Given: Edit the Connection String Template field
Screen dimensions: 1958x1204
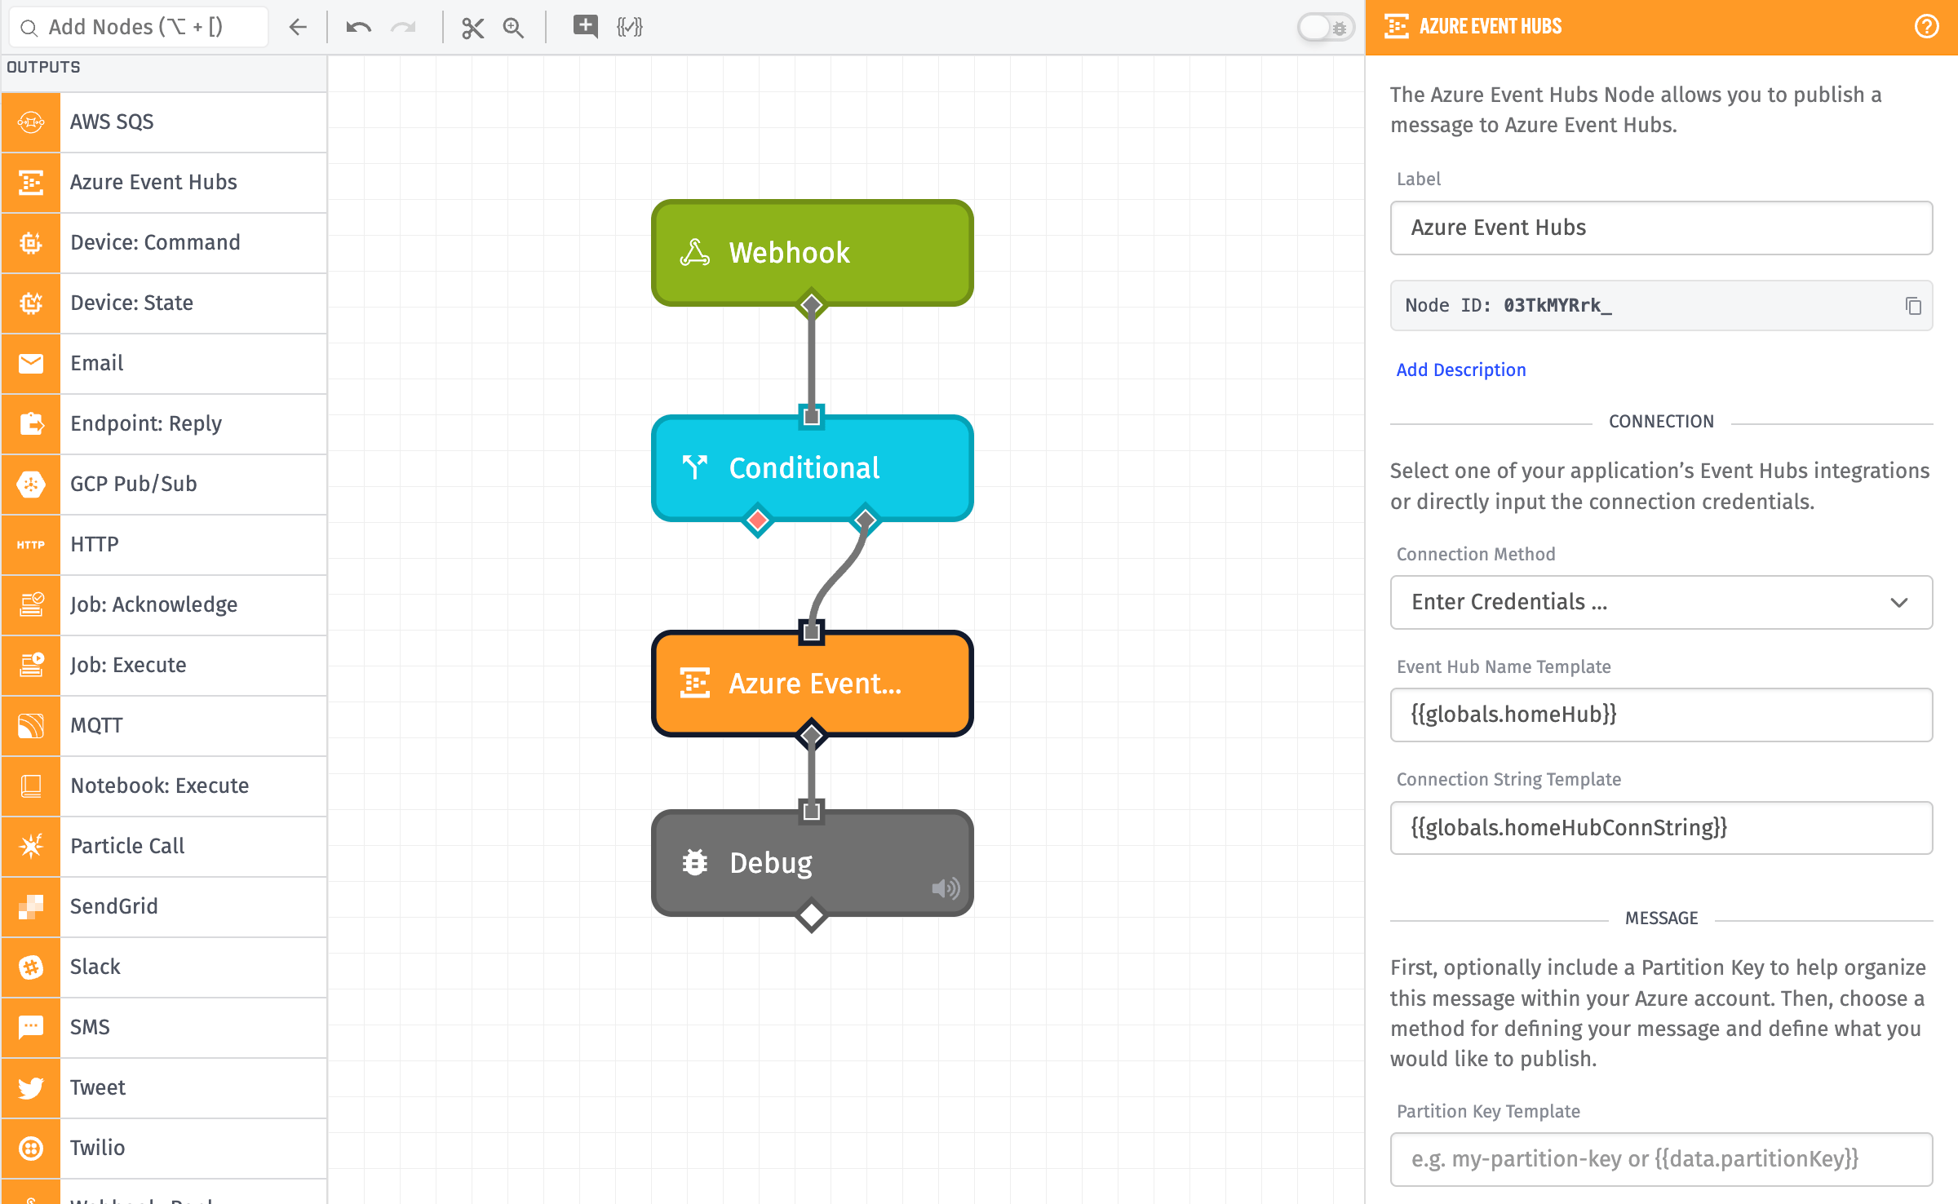Looking at the screenshot, I should coord(1661,828).
